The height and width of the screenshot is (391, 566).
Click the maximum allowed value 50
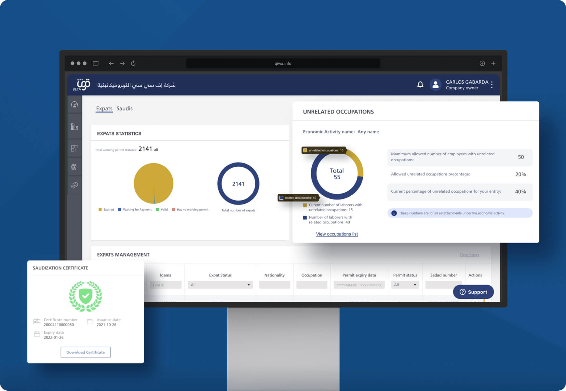point(521,157)
